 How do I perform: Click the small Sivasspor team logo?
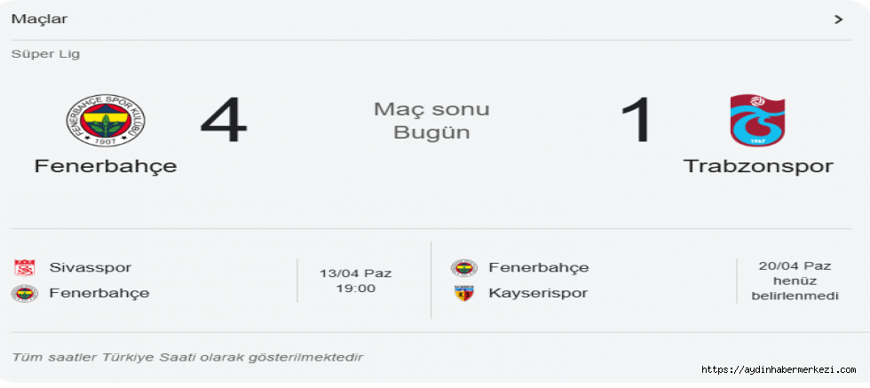tap(25, 267)
